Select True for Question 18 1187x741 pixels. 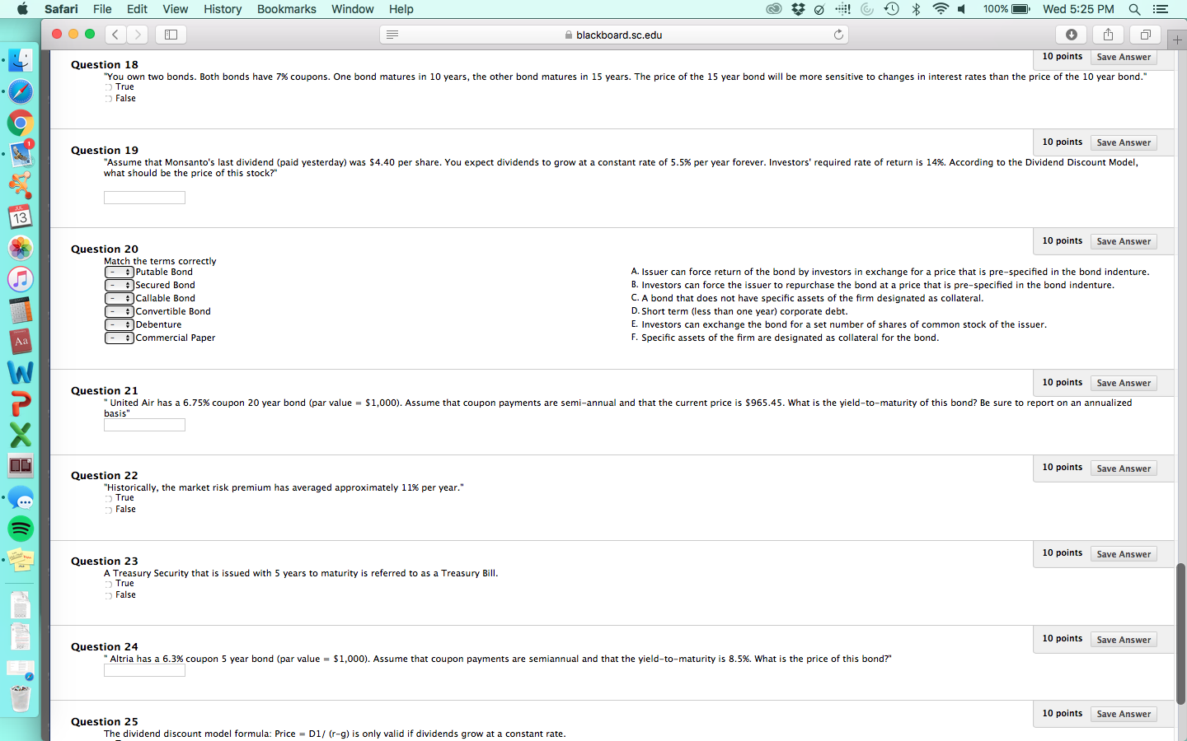tap(108, 87)
